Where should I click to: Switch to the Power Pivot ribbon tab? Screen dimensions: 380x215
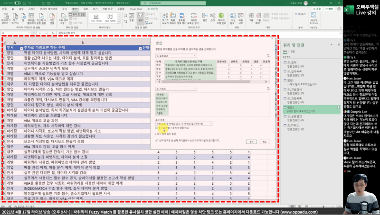tap(135, 9)
